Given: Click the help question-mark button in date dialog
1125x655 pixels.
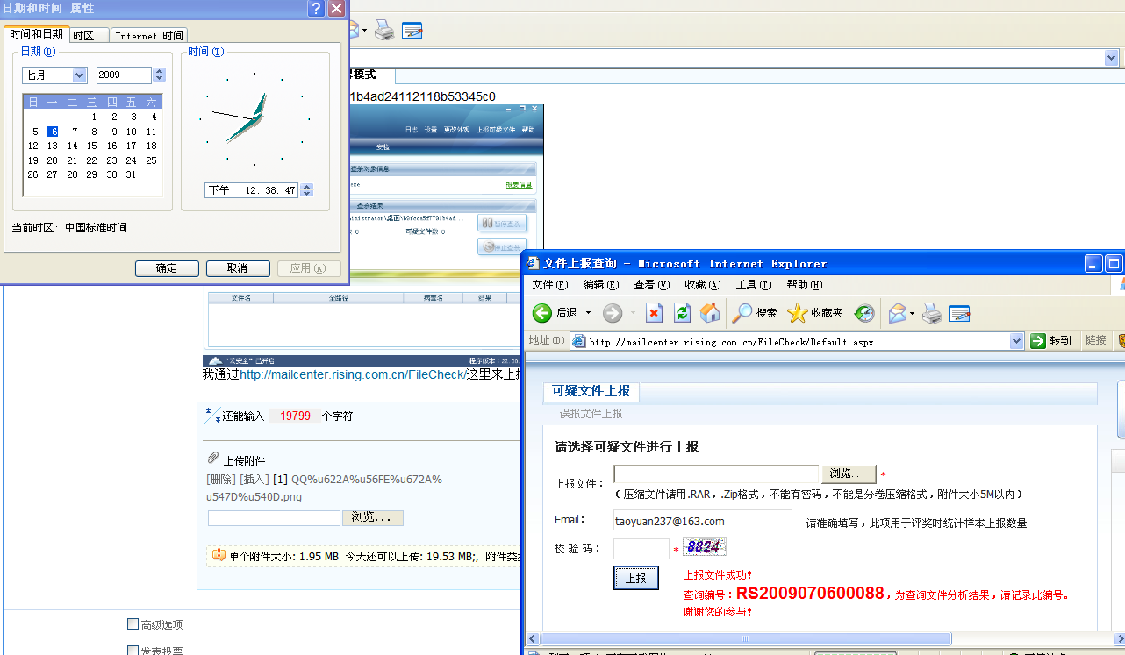Looking at the screenshot, I should click(x=316, y=9).
